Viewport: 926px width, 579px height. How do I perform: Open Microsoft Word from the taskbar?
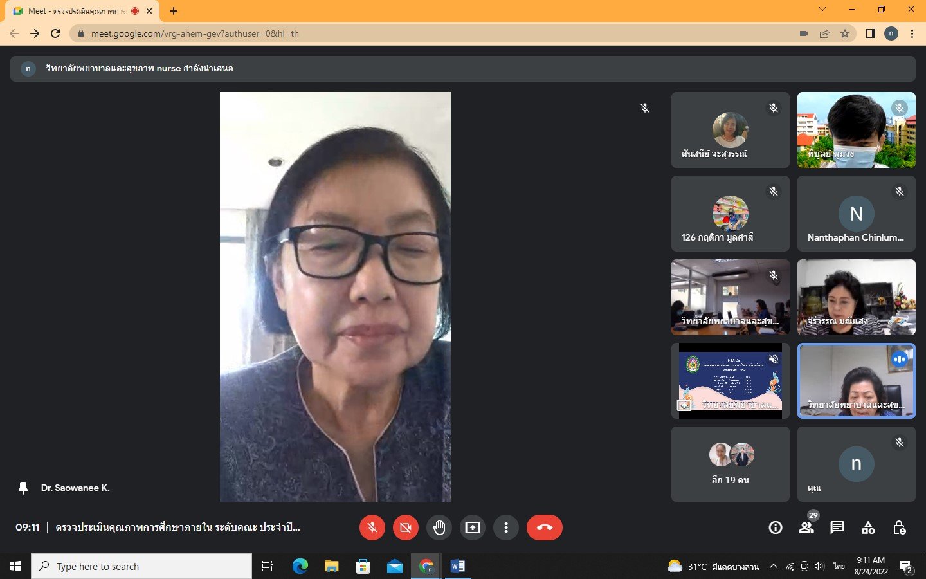pyautogui.click(x=458, y=566)
